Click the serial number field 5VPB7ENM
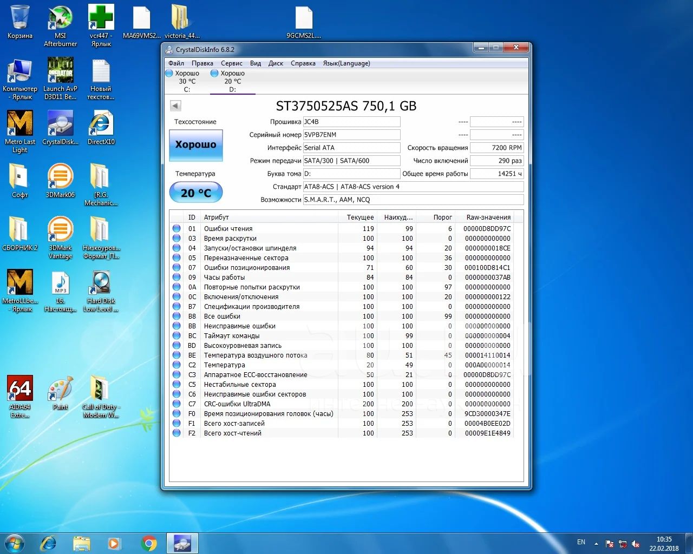 [351, 135]
